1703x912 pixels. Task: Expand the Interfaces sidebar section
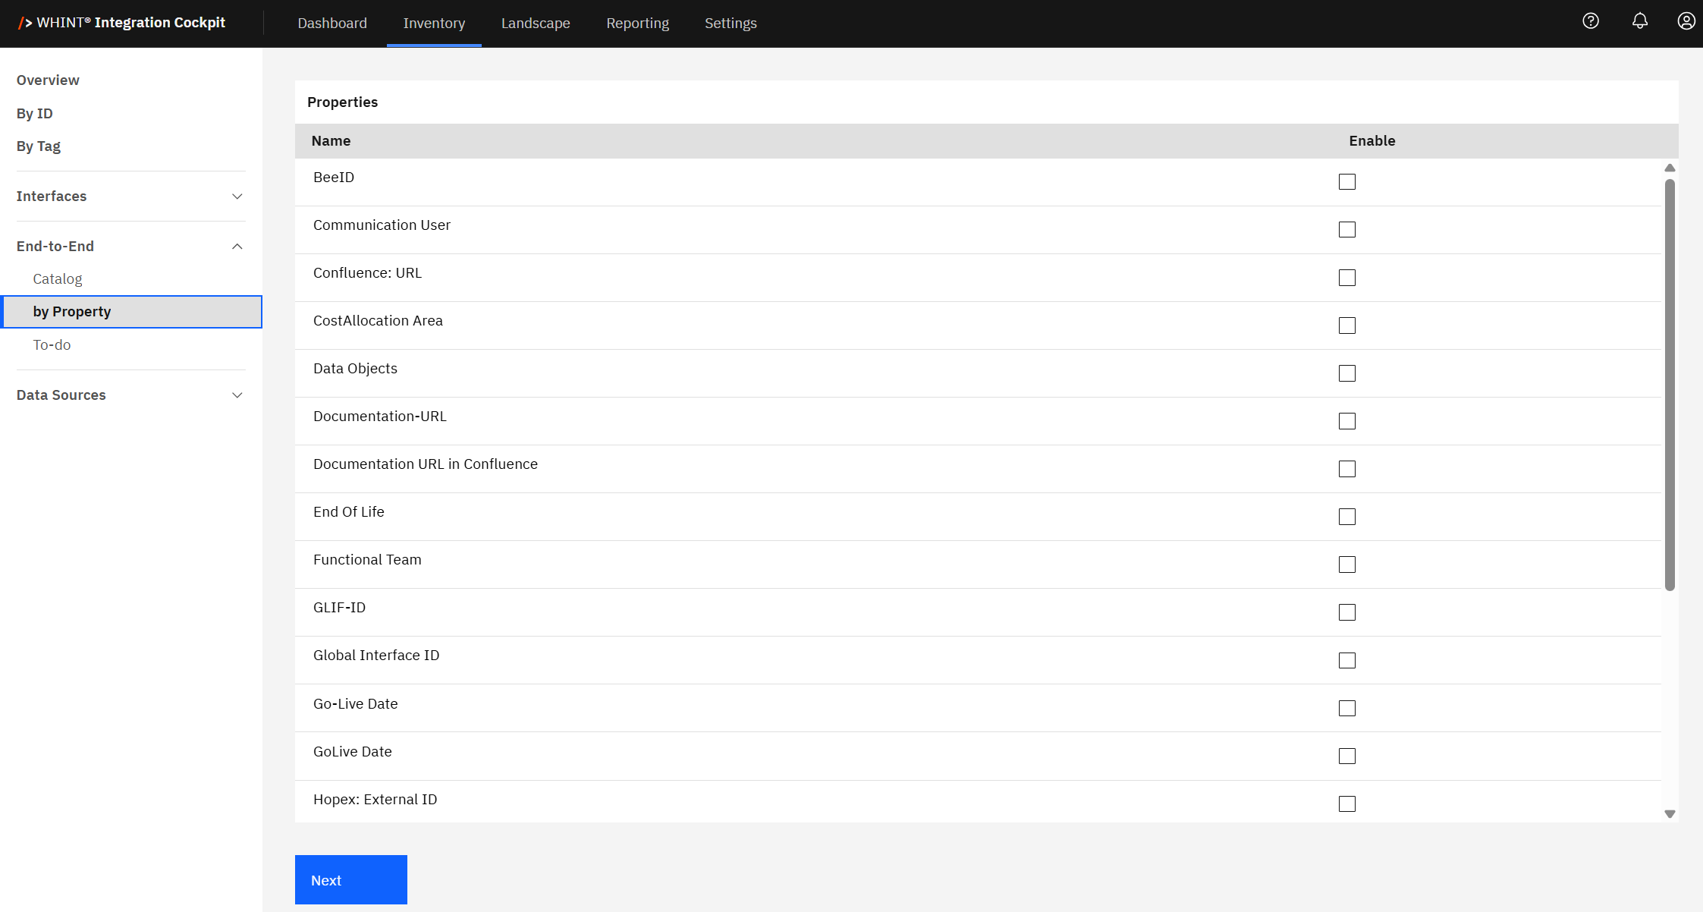[x=237, y=197]
